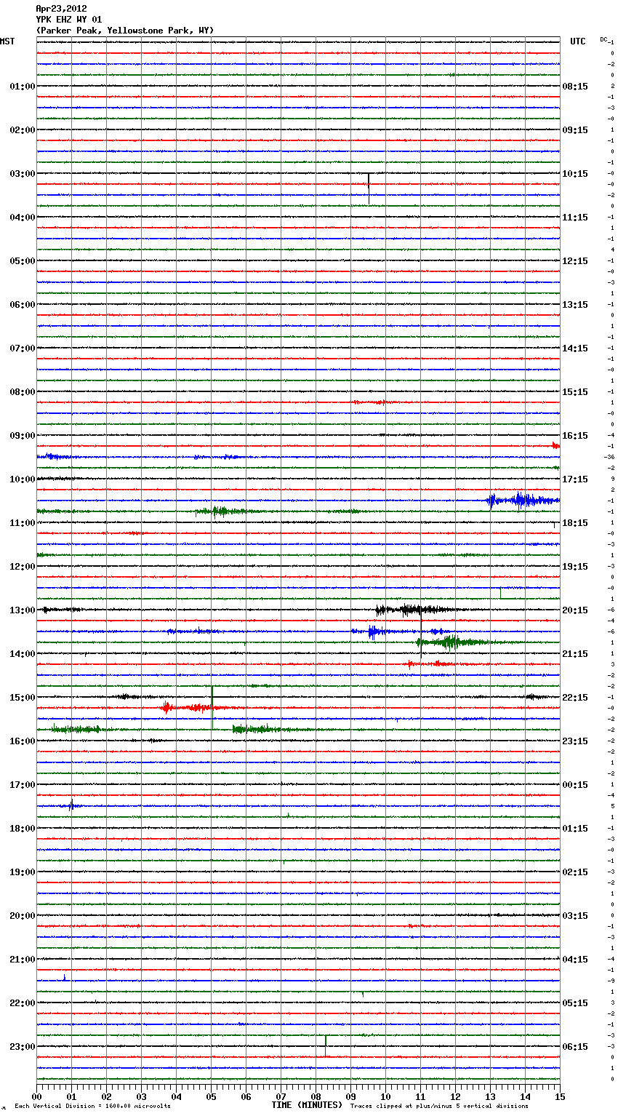Viewport: 618px width, 1116px height.
Task: Click the MST time label "19:00"
Action: tap(23, 872)
